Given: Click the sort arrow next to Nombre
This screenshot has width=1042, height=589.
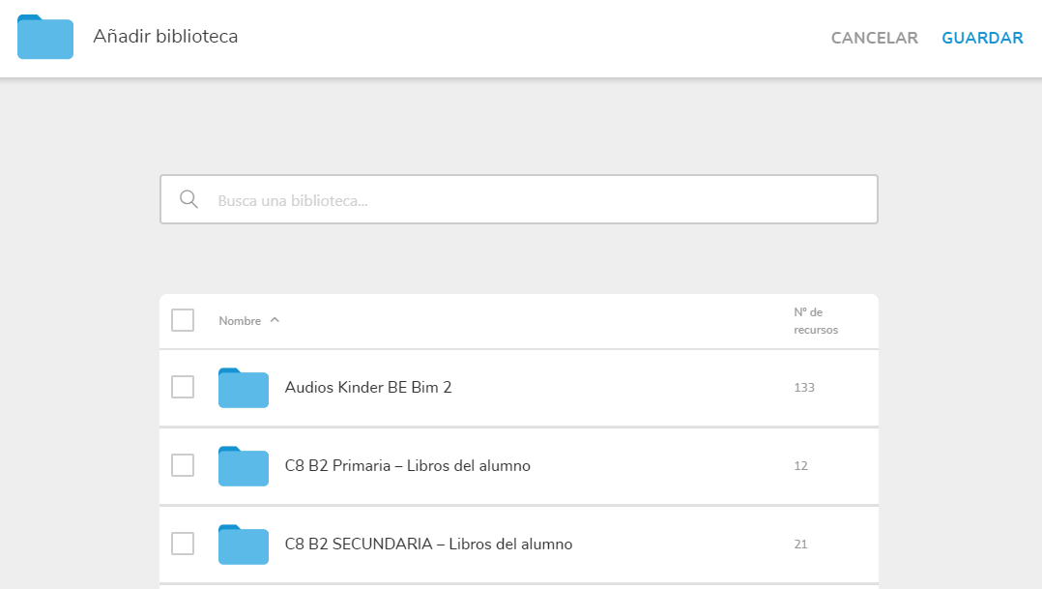Looking at the screenshot, I should point(275,320).
